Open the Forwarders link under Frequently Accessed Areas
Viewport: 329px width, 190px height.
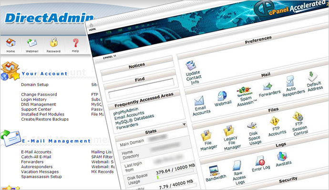coord(127,126)
